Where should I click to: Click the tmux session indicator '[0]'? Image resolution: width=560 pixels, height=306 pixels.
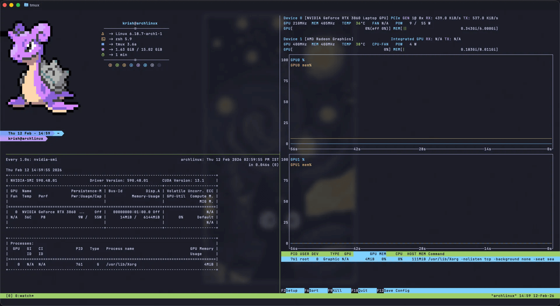point(9,296)
